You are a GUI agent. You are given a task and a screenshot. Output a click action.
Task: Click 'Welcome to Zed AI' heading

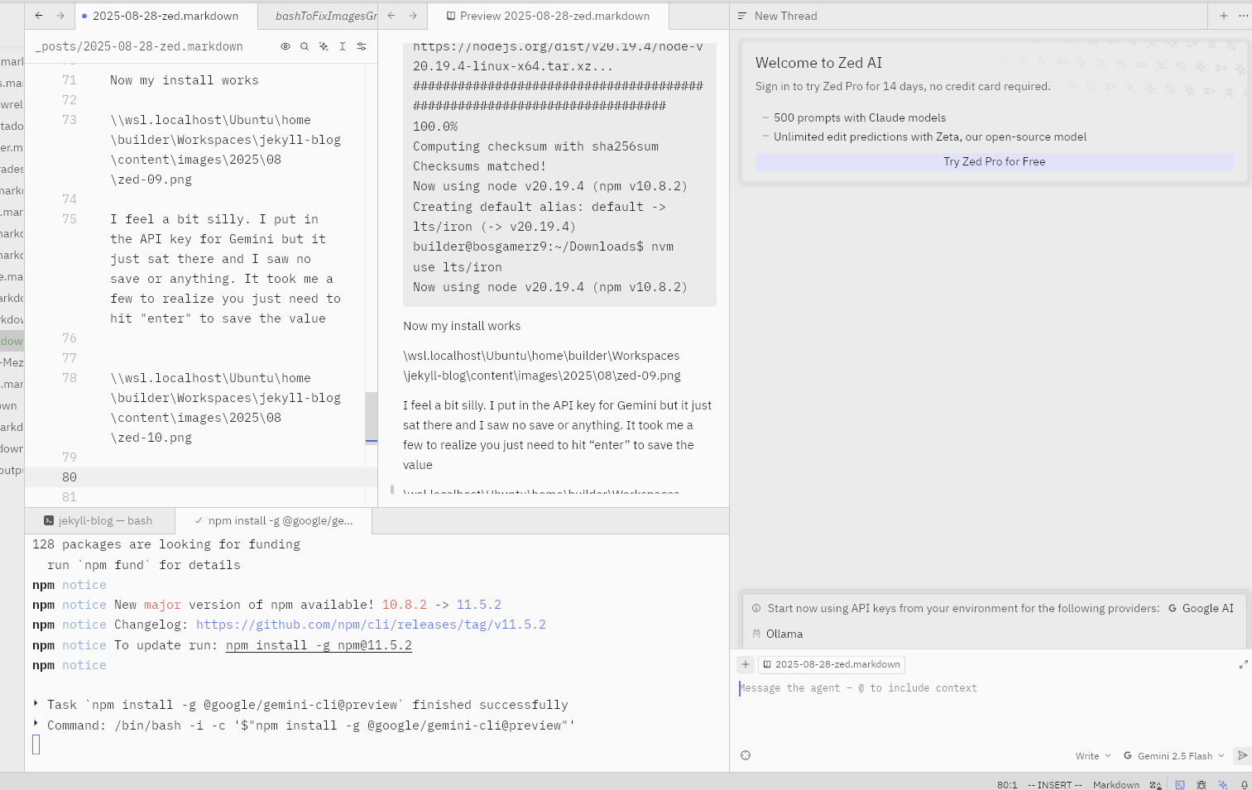[x=818, y=63]
